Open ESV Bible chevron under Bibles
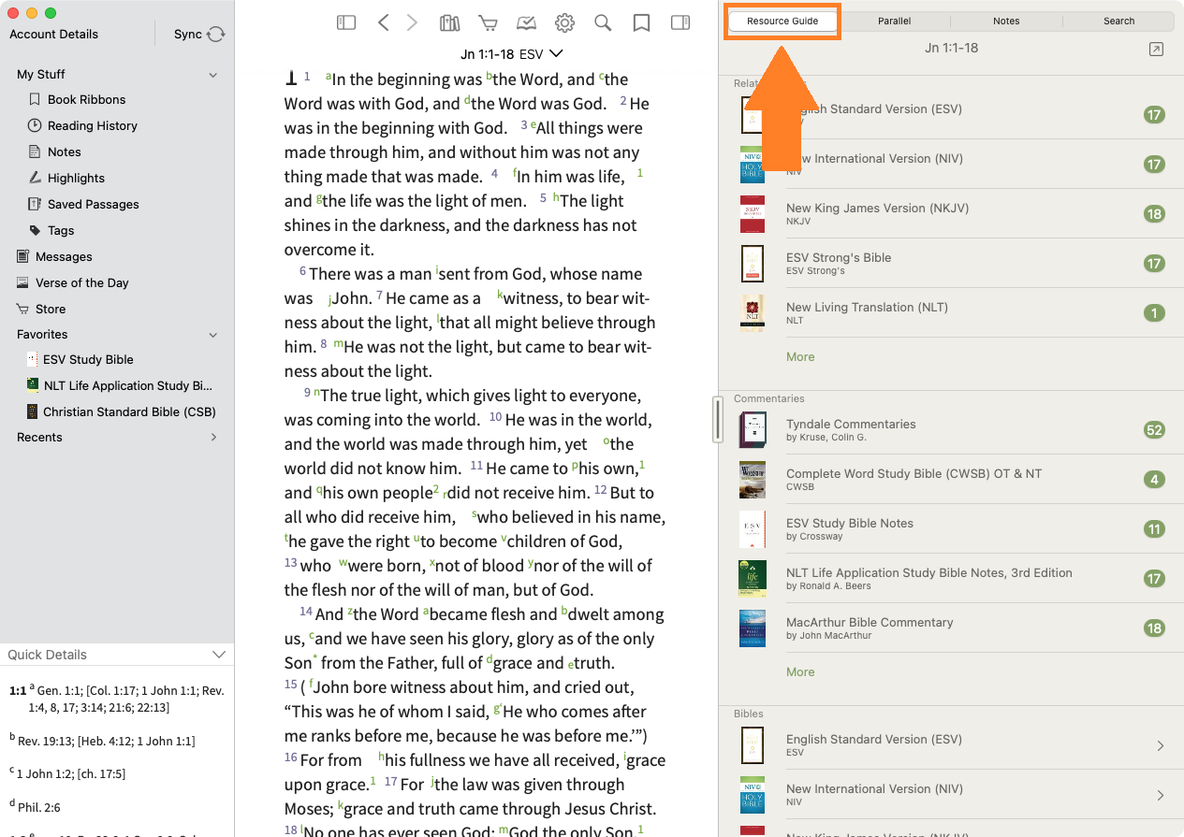Image resolution: width=1184 pixels, height=837 pixels. click(x=1161, y=745)
